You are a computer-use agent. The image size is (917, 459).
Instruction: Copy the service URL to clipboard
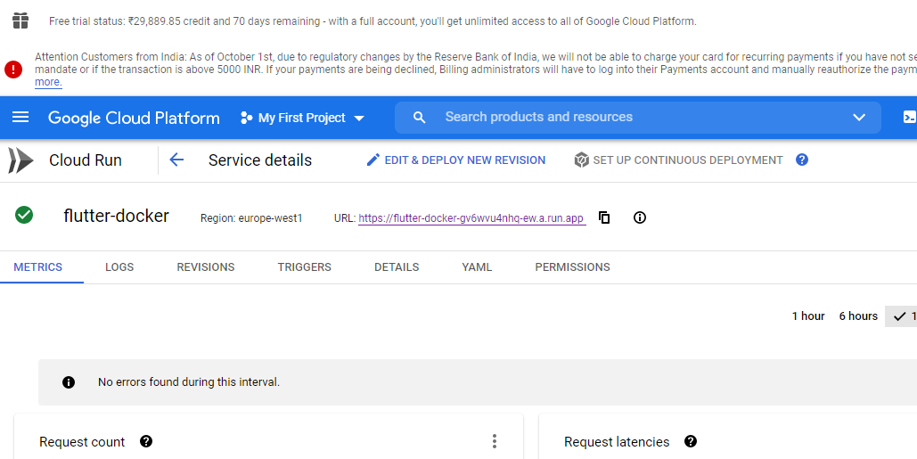(604, 217)
